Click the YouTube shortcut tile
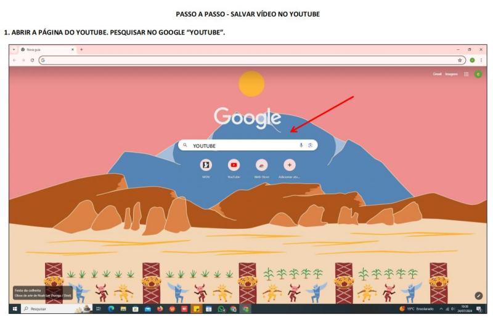 pyautogui.click(x=234, y=165)
